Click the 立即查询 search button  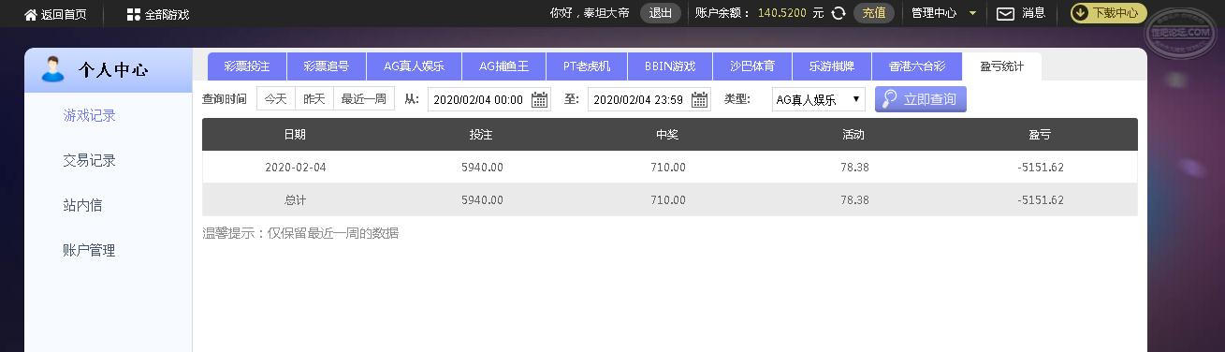click(x=921, y=99)
